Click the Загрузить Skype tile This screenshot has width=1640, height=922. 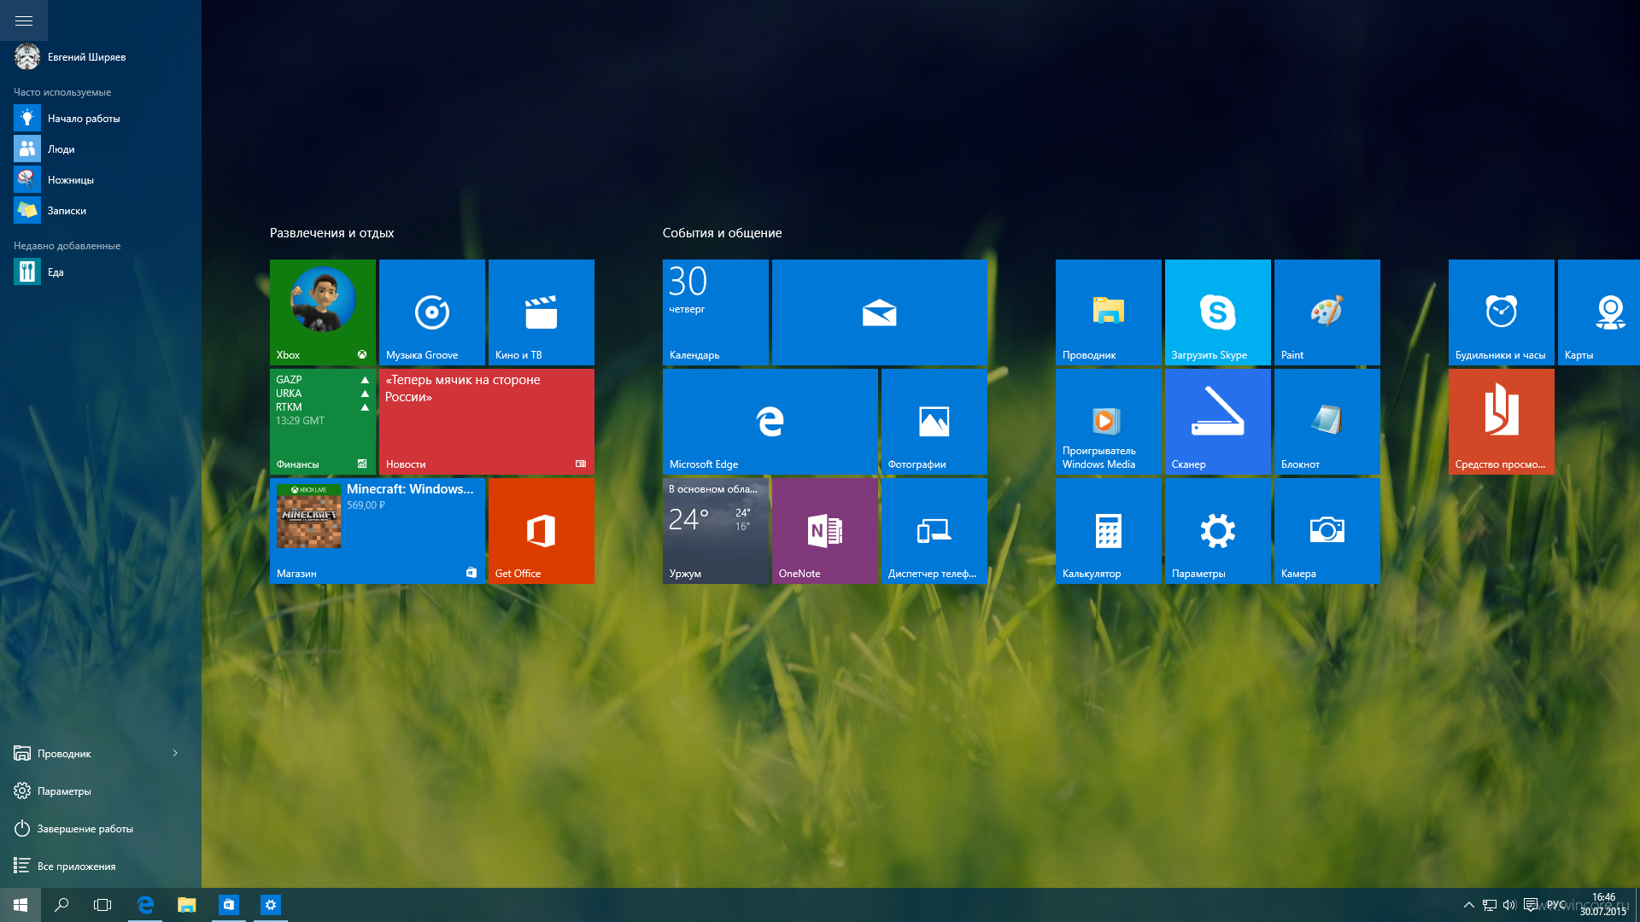coord(1218,312)
